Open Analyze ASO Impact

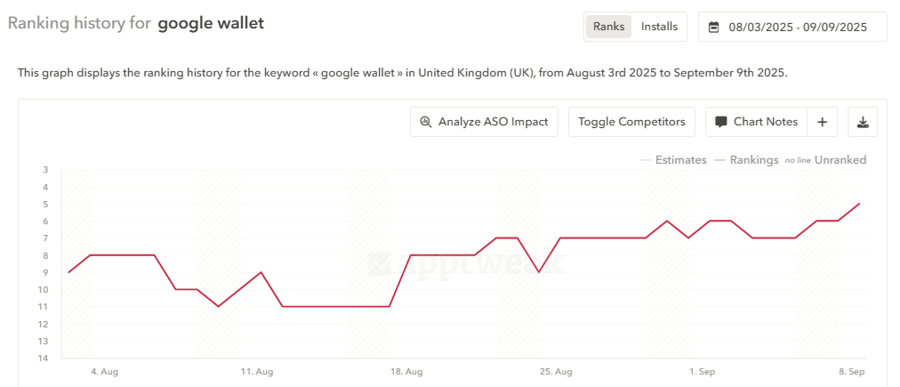(484, 122)
